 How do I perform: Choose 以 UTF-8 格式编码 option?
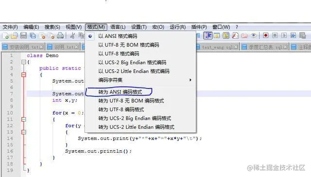click(140, 53)
